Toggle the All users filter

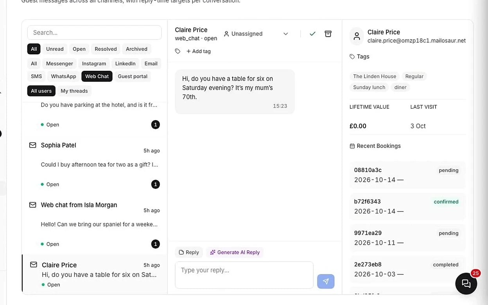point(41,91)
